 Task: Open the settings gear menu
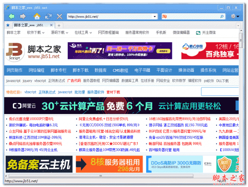pos(235,16)
